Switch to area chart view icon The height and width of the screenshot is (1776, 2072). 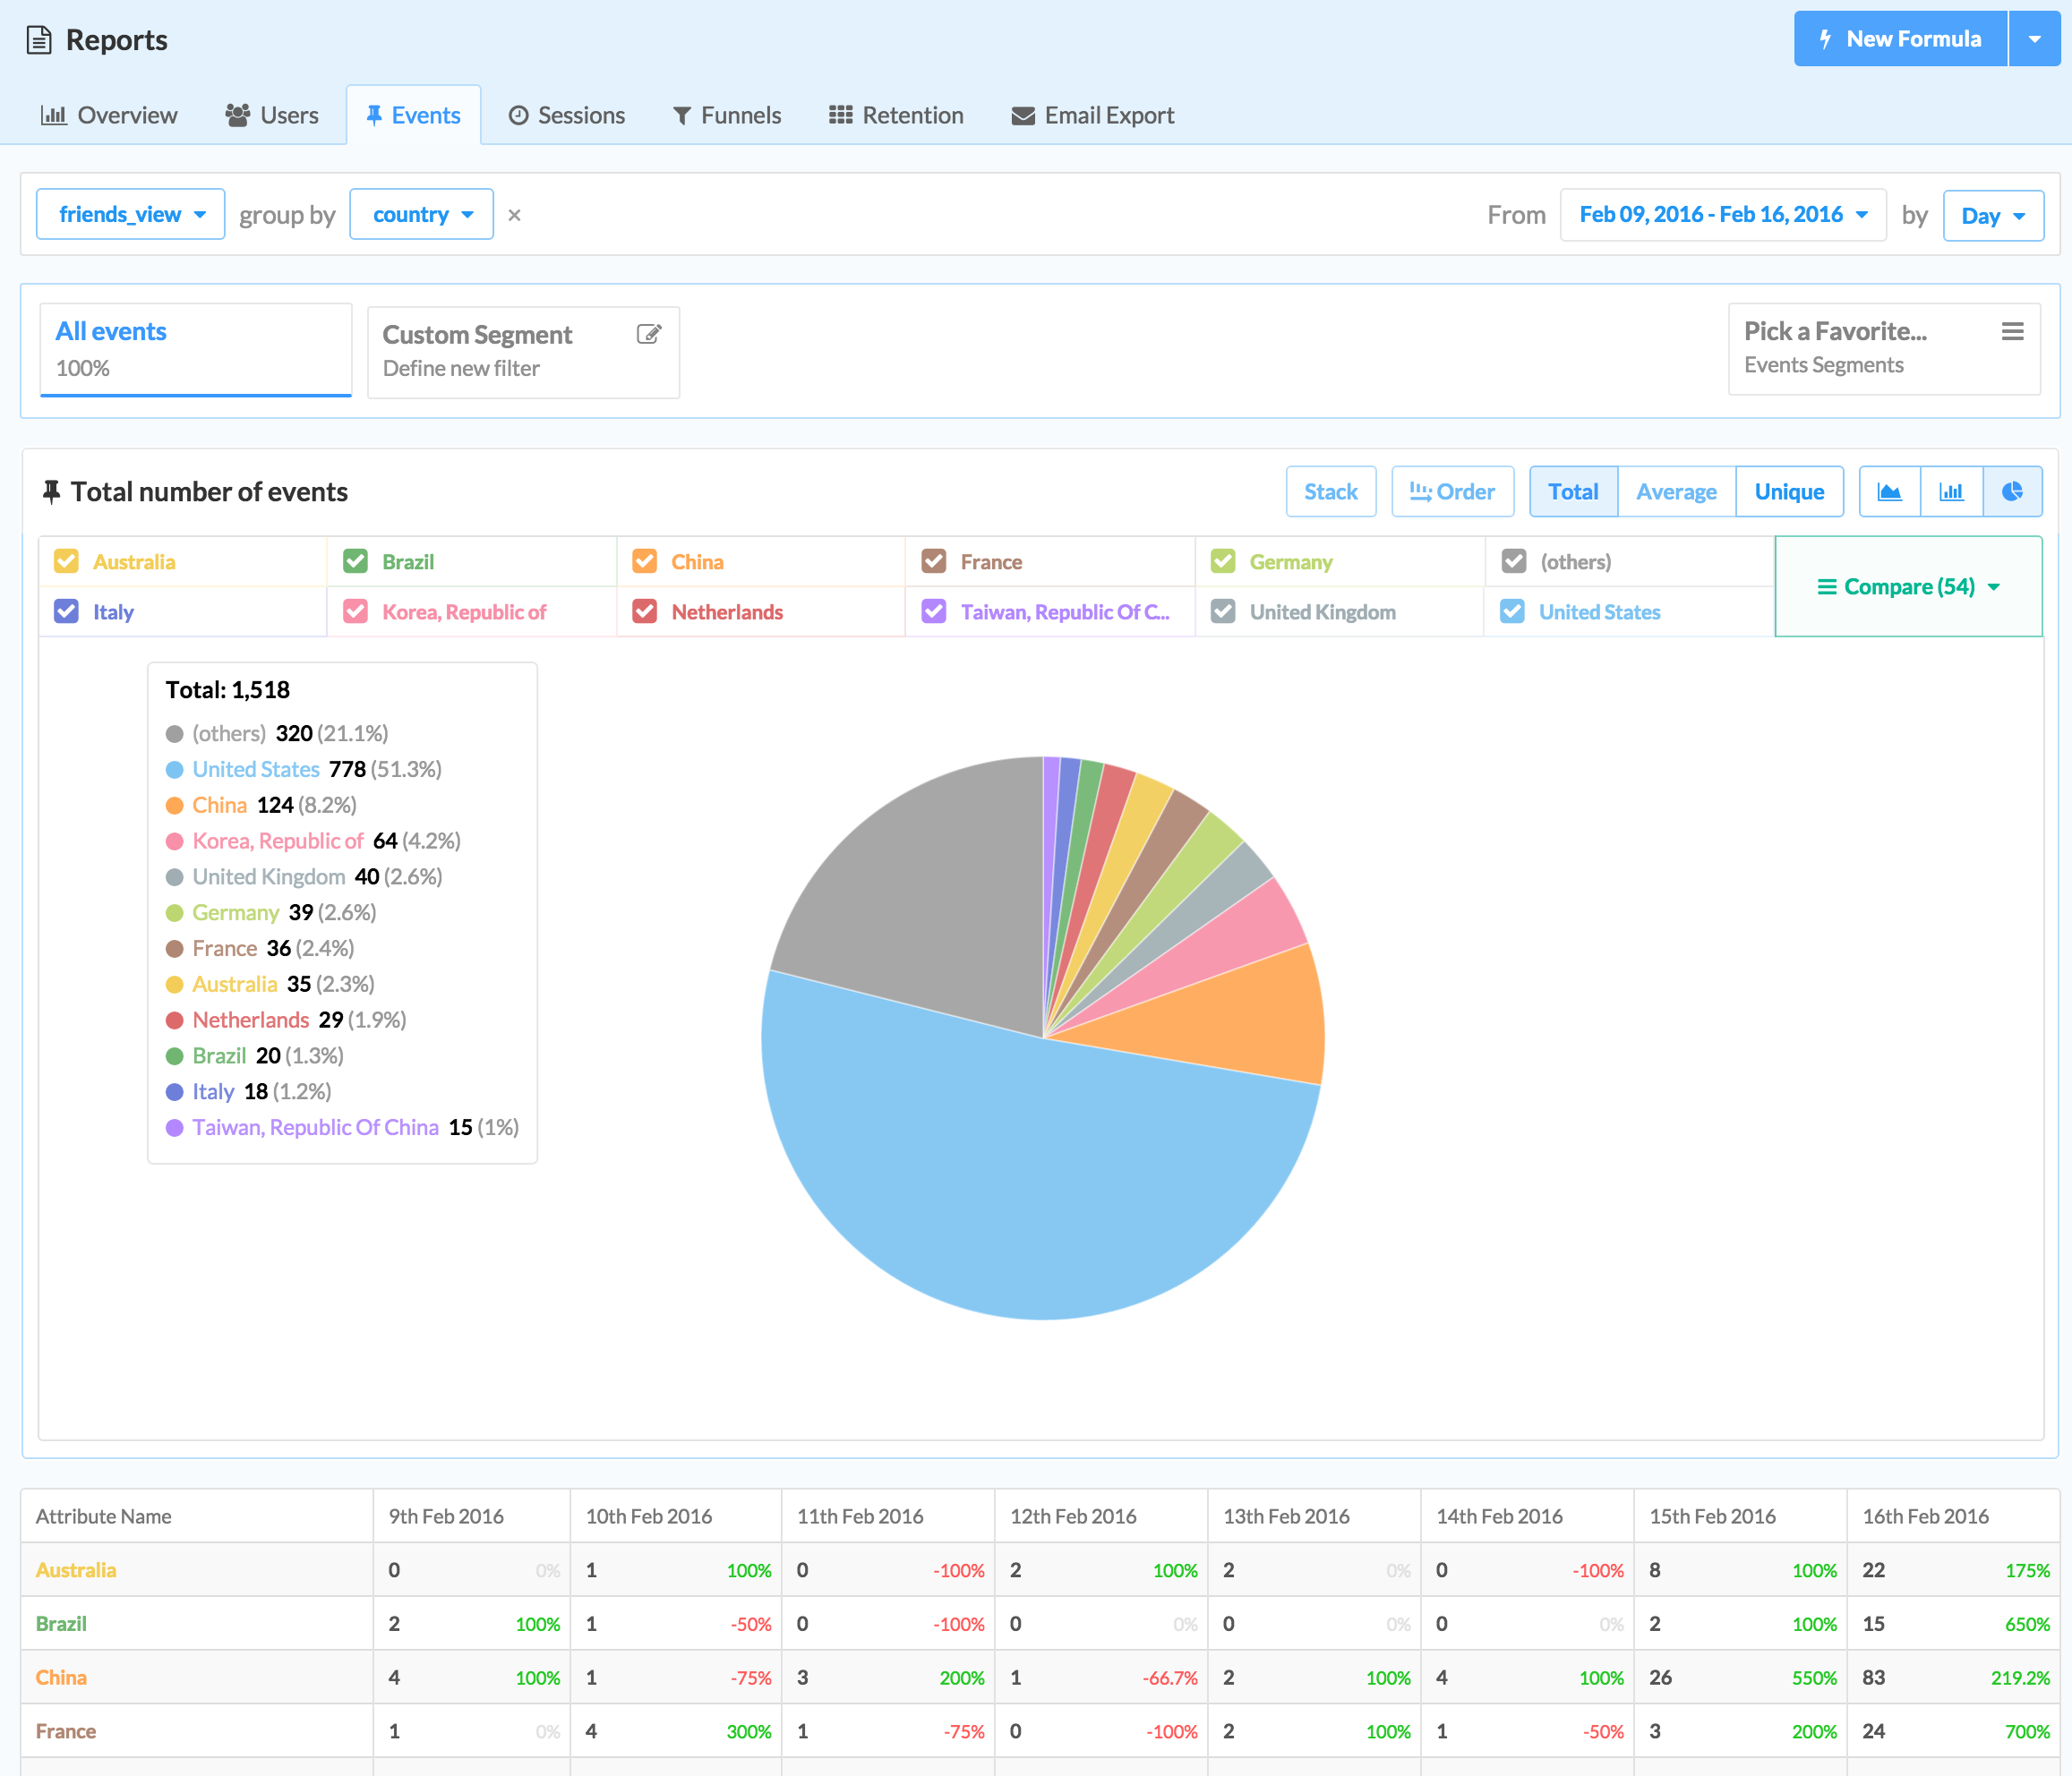1889,491
